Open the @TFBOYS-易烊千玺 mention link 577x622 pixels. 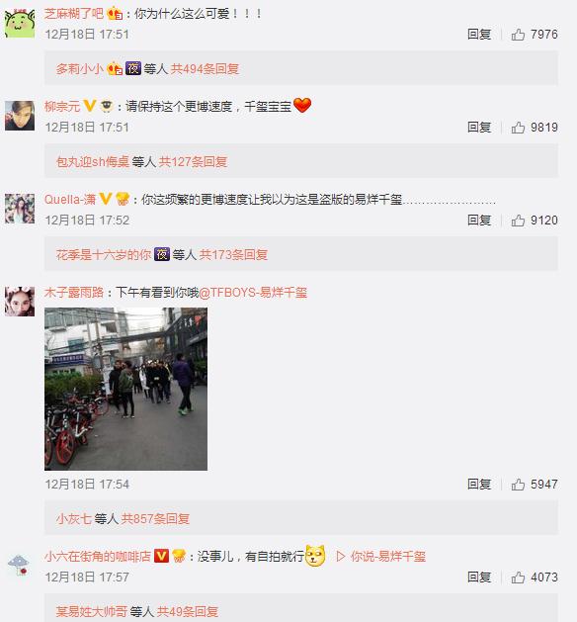(x=253, y=293)
